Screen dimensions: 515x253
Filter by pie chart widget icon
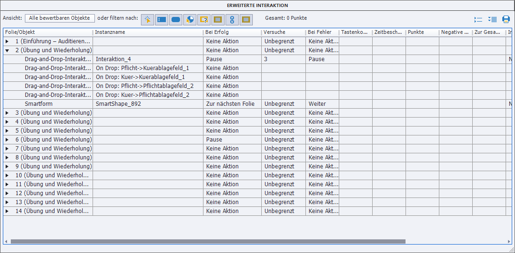point(190,20)
